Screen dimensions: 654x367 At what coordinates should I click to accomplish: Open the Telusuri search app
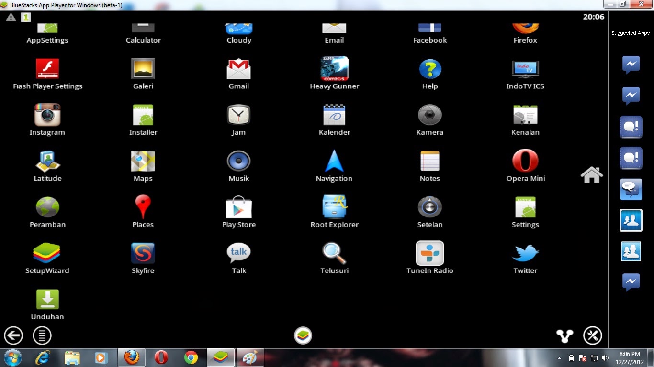click(334, 253)
